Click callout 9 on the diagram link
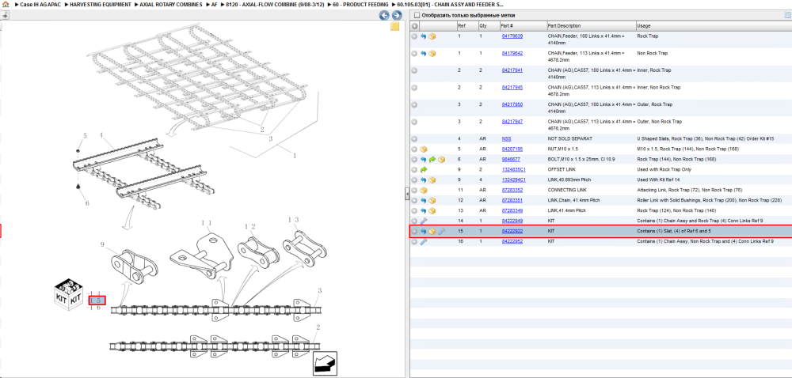792x378 pixels. 102,245
